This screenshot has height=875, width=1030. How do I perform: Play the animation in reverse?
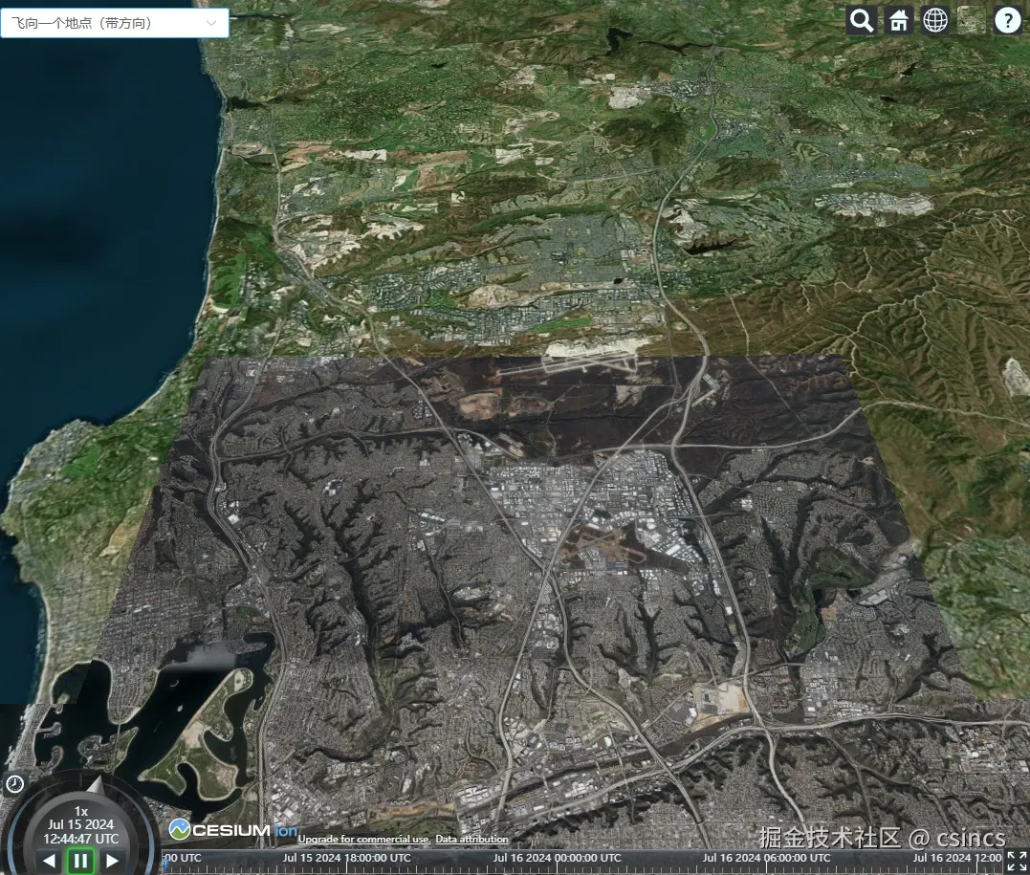(x=49, y=861)
